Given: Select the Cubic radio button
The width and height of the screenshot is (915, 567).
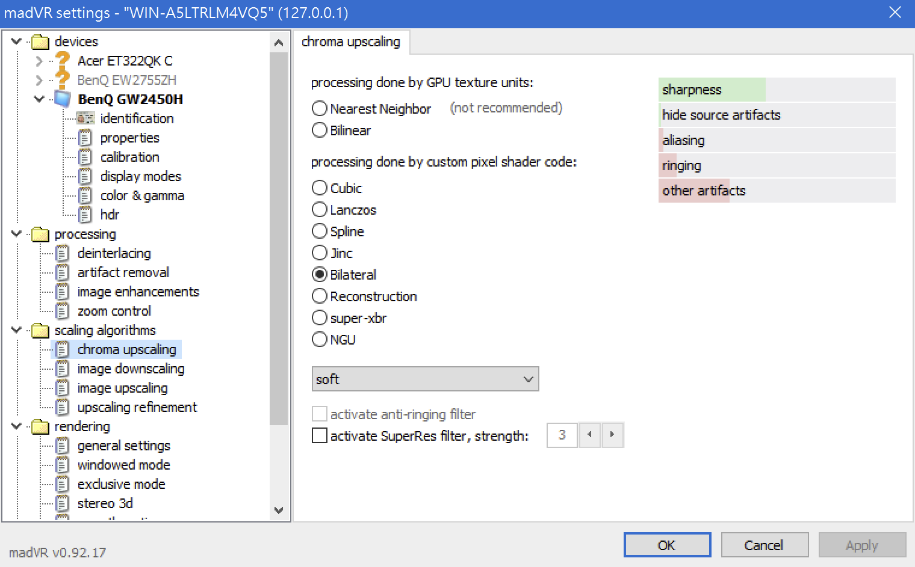Looking at the screenshot, I should coord(320,188).
